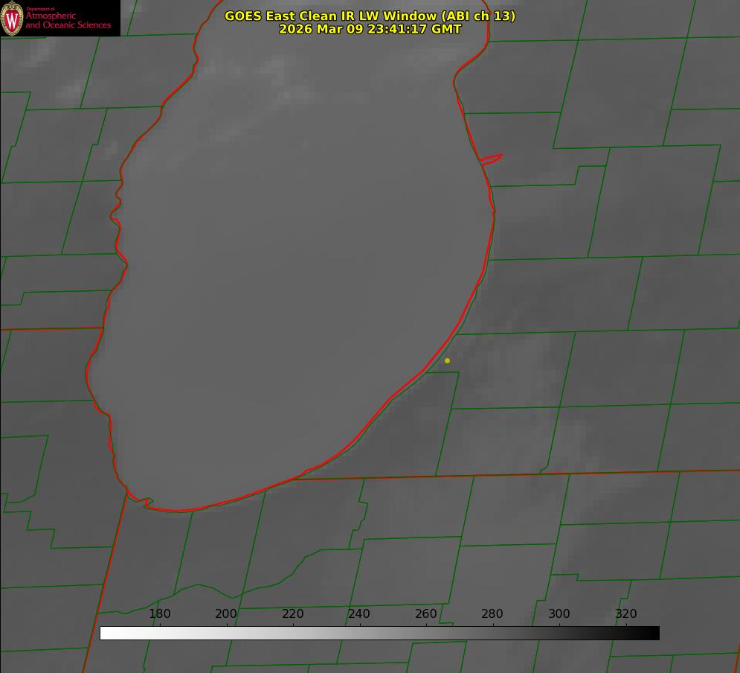Open the Atmospheric and Oceanic Sciences text

pos(68,21)
